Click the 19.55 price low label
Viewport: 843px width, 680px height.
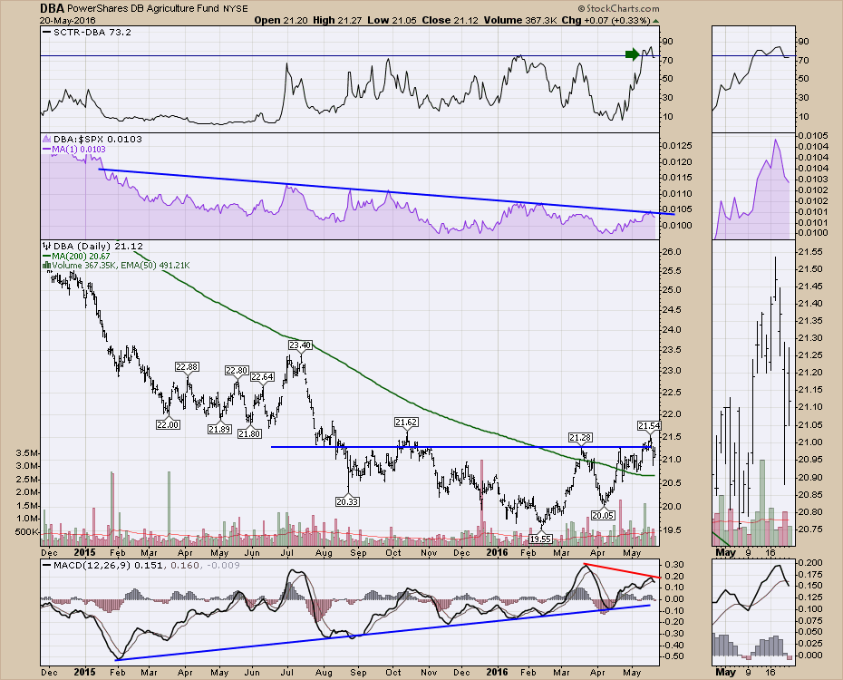click(540, 539)
